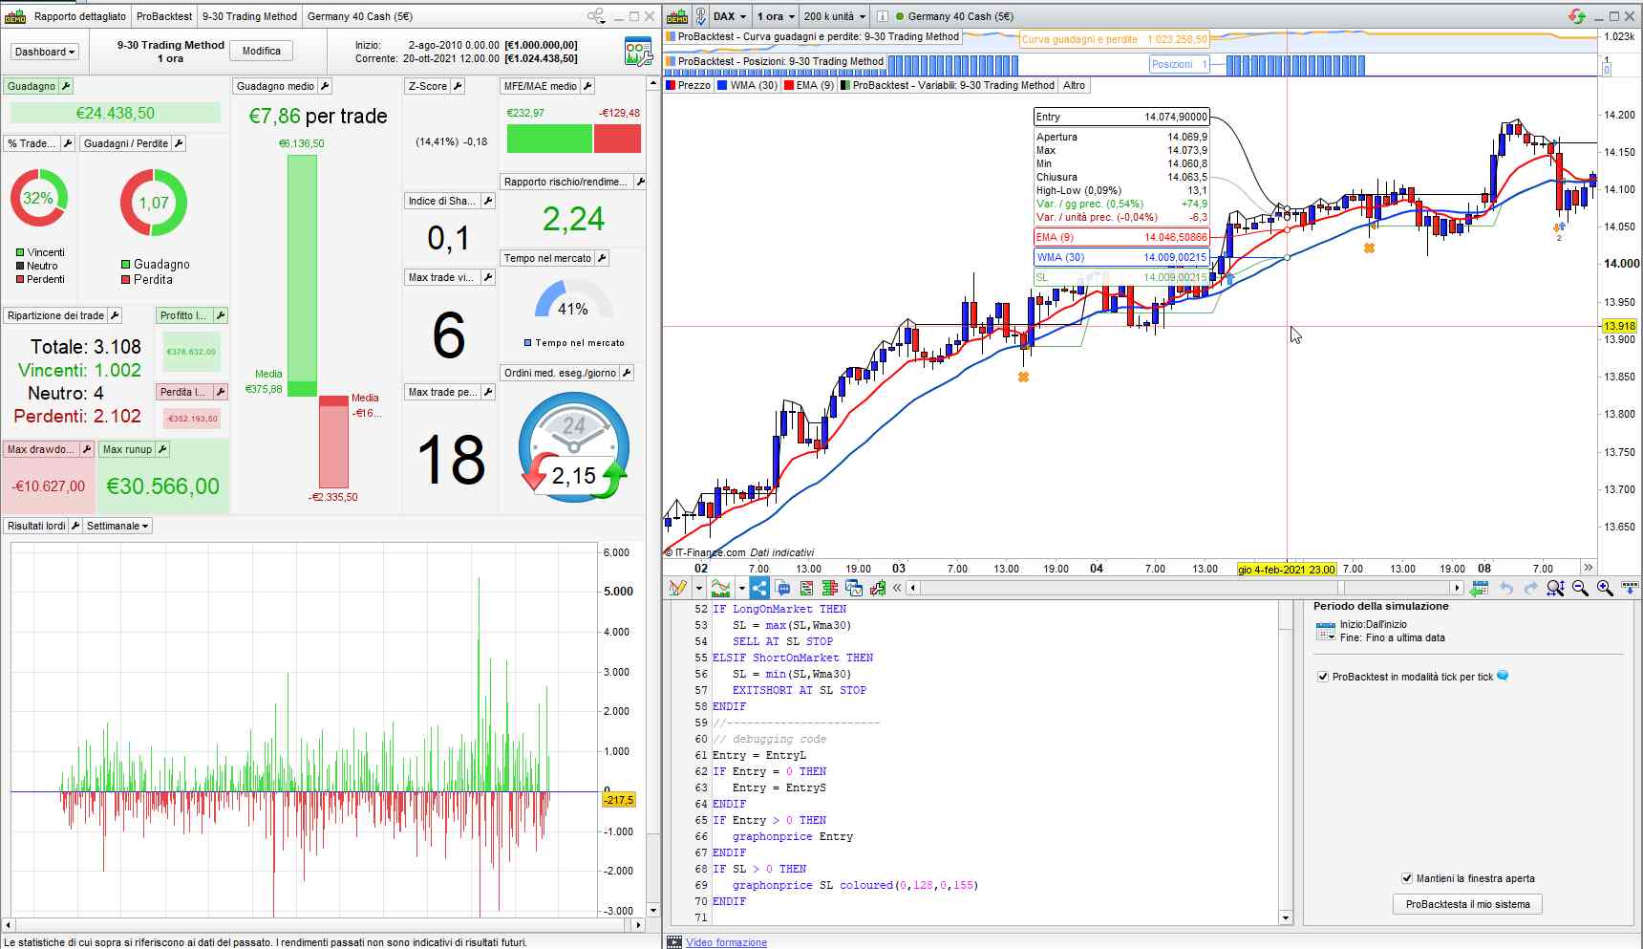Select the Altro legend tab
Viewport: 1643px width, 949px height.
point(1075,85)
